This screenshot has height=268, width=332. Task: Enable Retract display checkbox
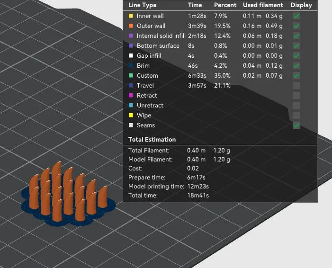pyautogui.click(x=296, y=96)
